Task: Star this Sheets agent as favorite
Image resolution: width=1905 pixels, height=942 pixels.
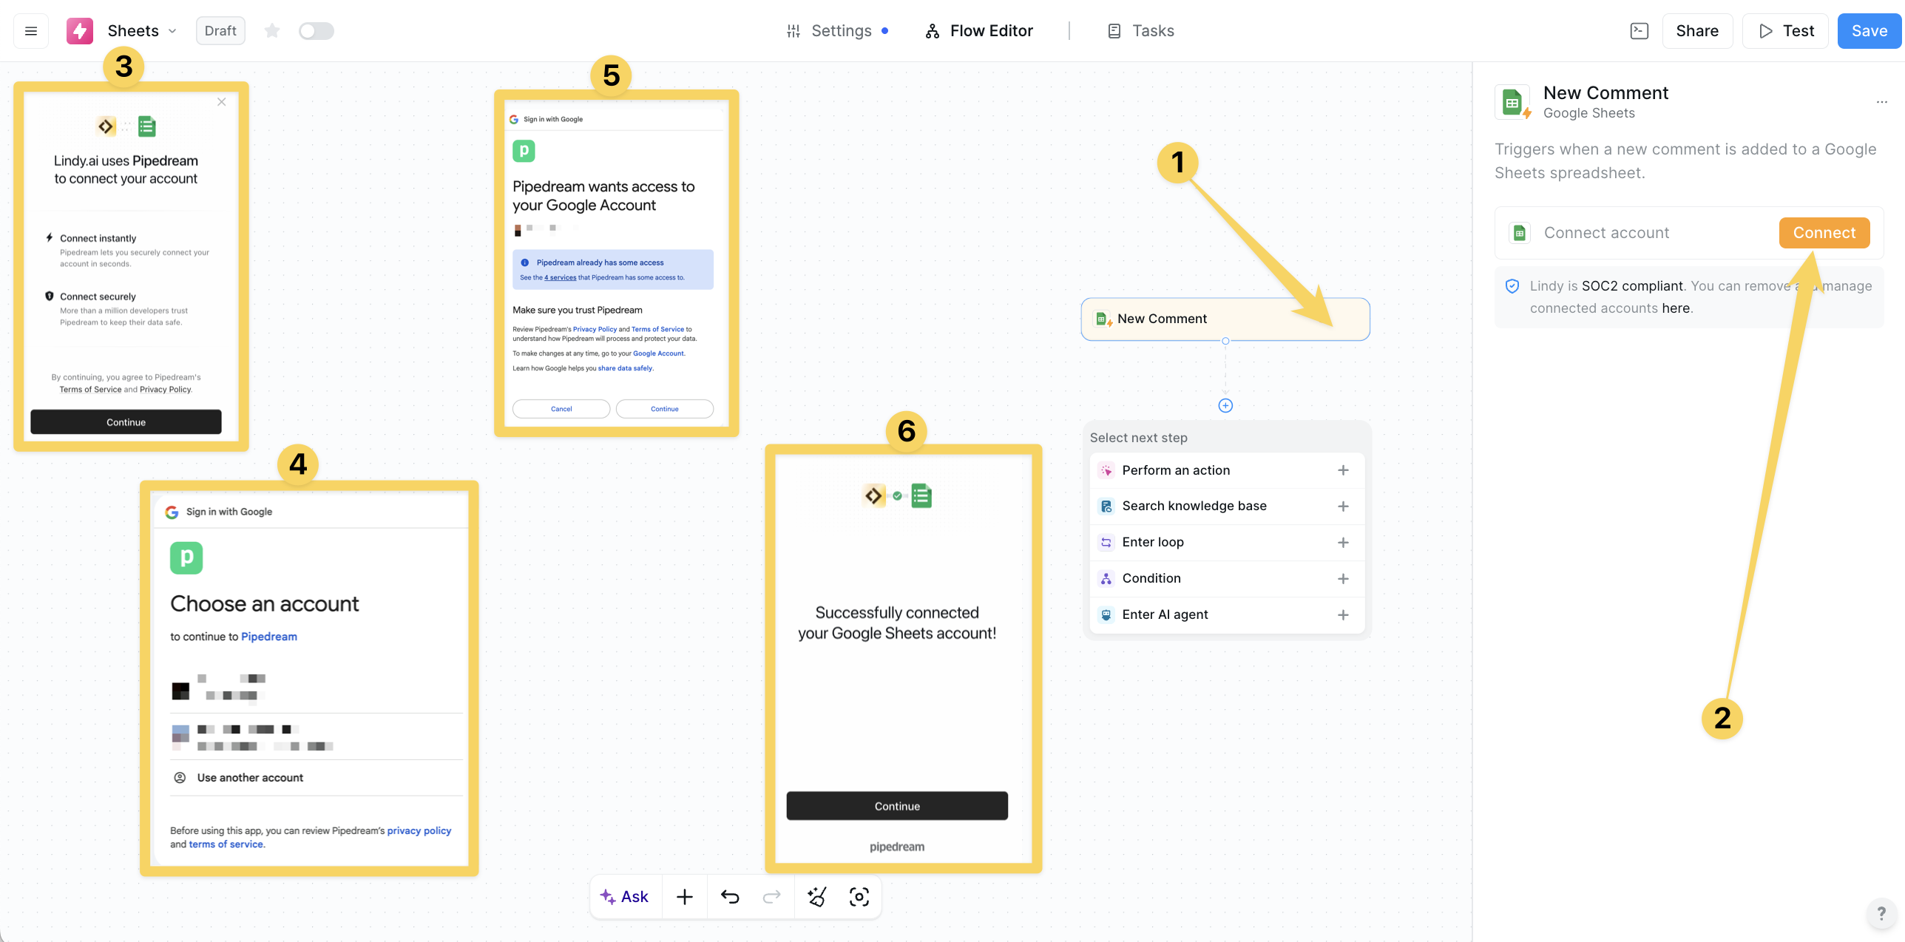Action: (272, 31)
